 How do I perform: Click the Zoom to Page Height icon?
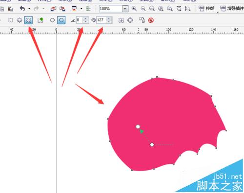point(187,8)
